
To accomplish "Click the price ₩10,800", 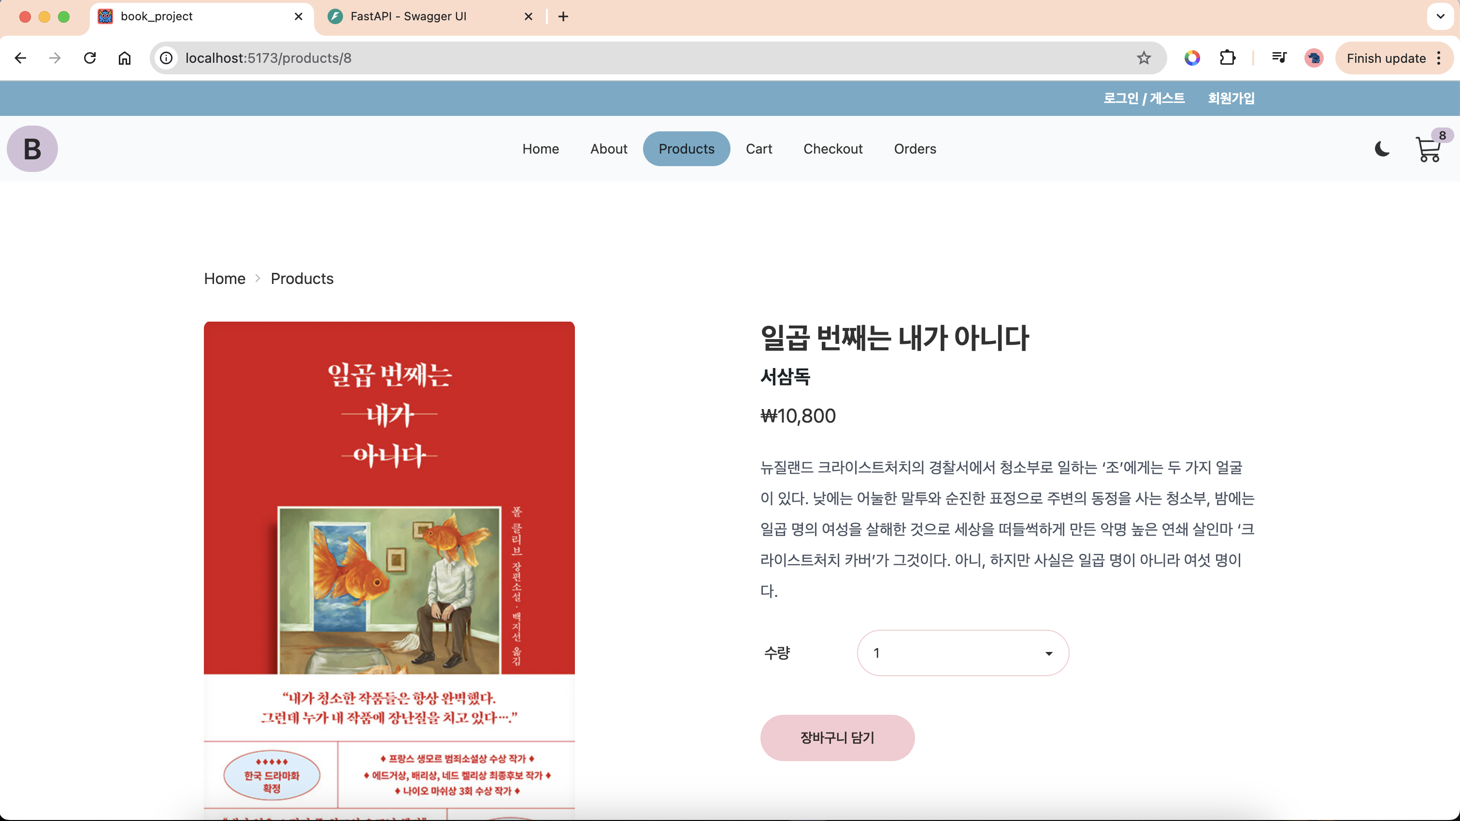I will pos(798,416).
